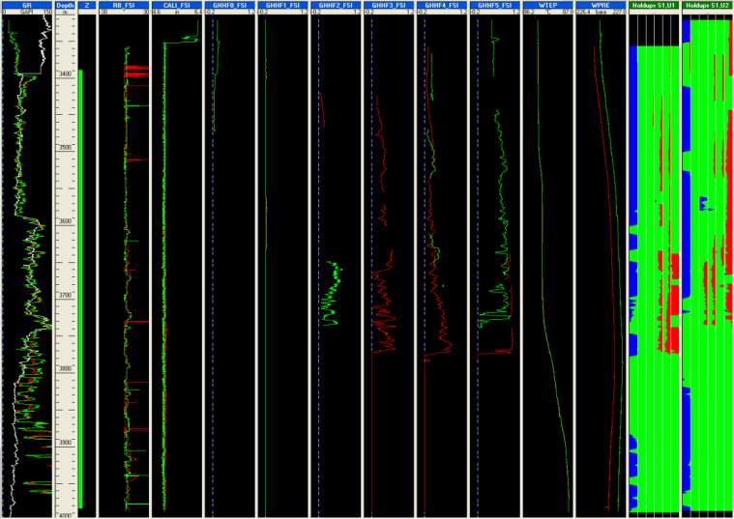Click the GHHF5_FSI track header

click(494, 5)
